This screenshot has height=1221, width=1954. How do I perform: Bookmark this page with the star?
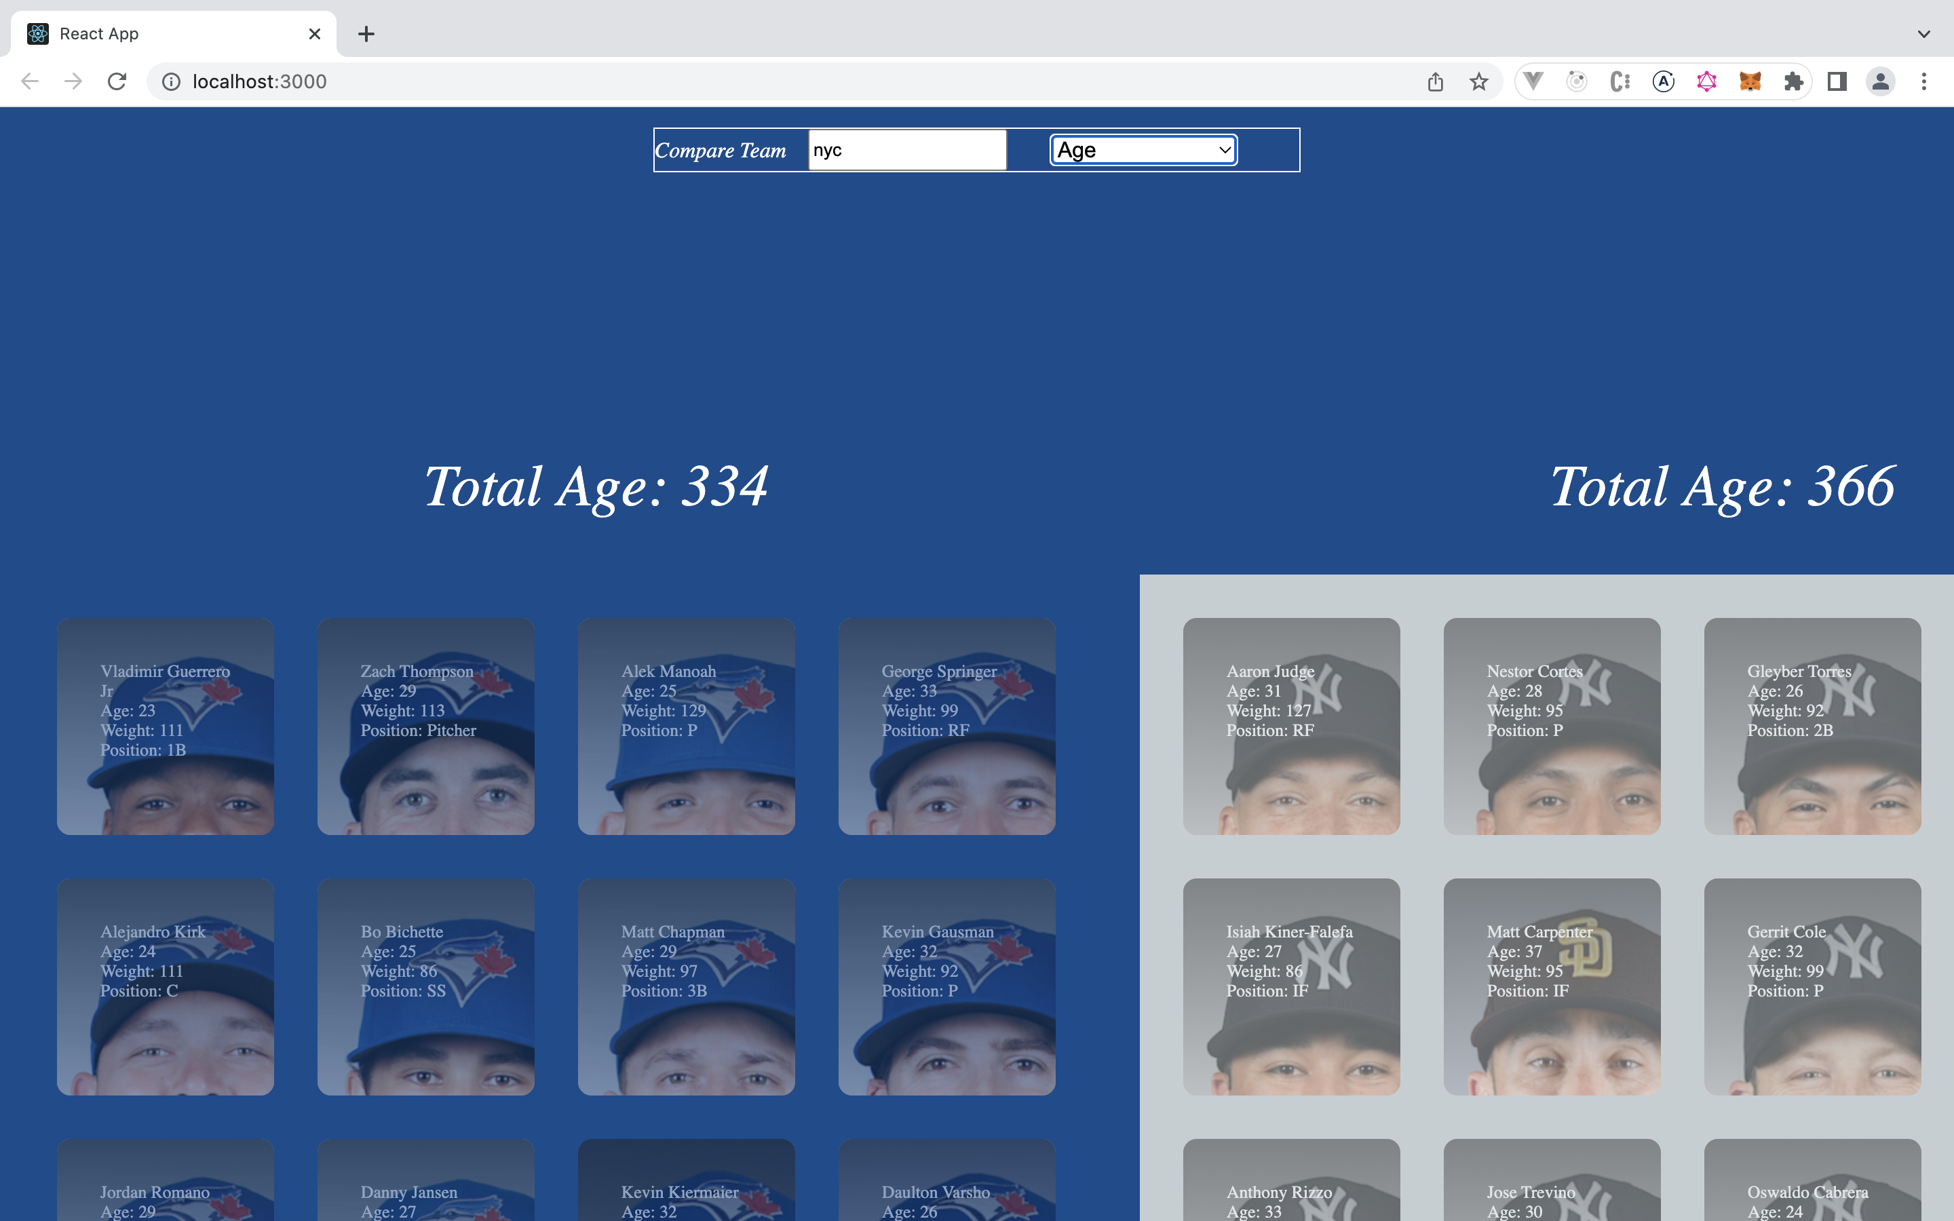1478,81
